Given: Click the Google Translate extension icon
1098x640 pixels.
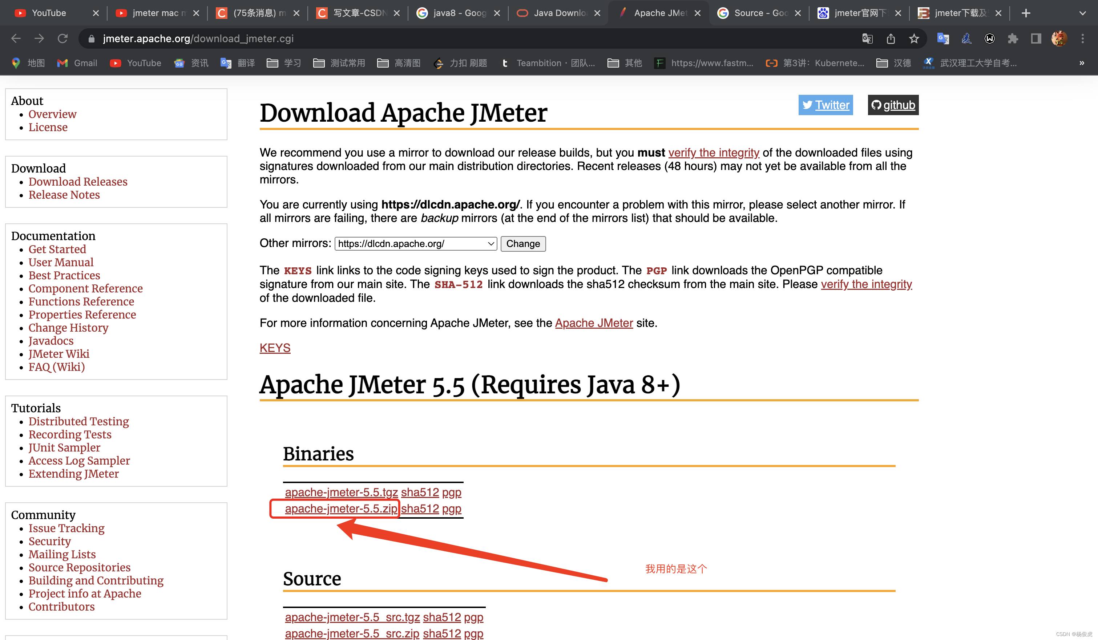Looking at the screenshot, I should [x=943, y=39].
